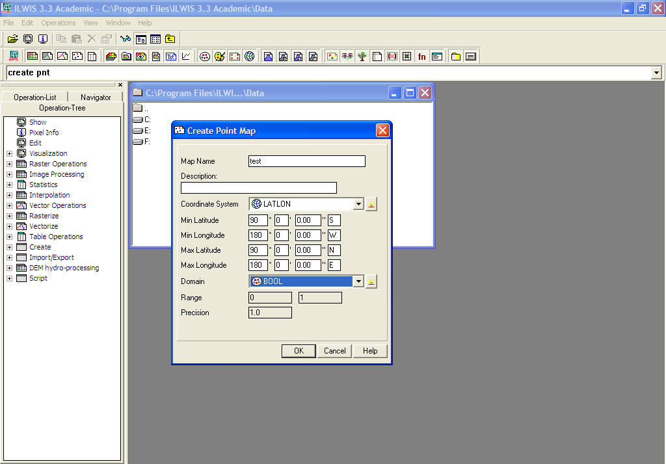Expand the Statistics tree node
Screen dimensions: 666x464
9,185
